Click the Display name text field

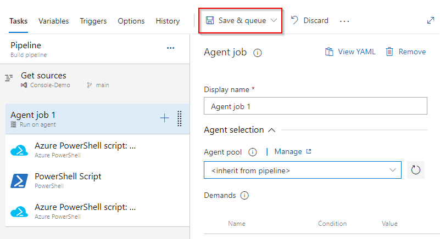(x=315, y=106)
